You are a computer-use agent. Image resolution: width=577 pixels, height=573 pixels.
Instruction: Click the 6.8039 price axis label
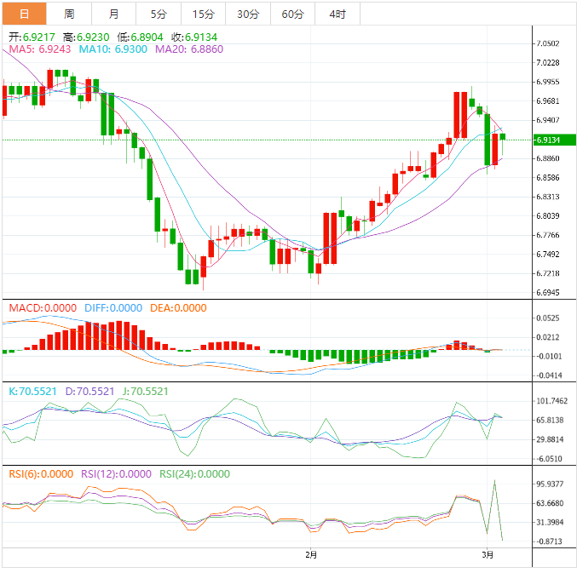click(548, 216)
